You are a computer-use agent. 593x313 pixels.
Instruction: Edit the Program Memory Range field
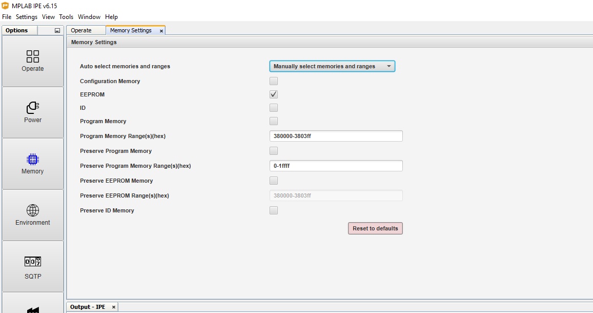336,135
